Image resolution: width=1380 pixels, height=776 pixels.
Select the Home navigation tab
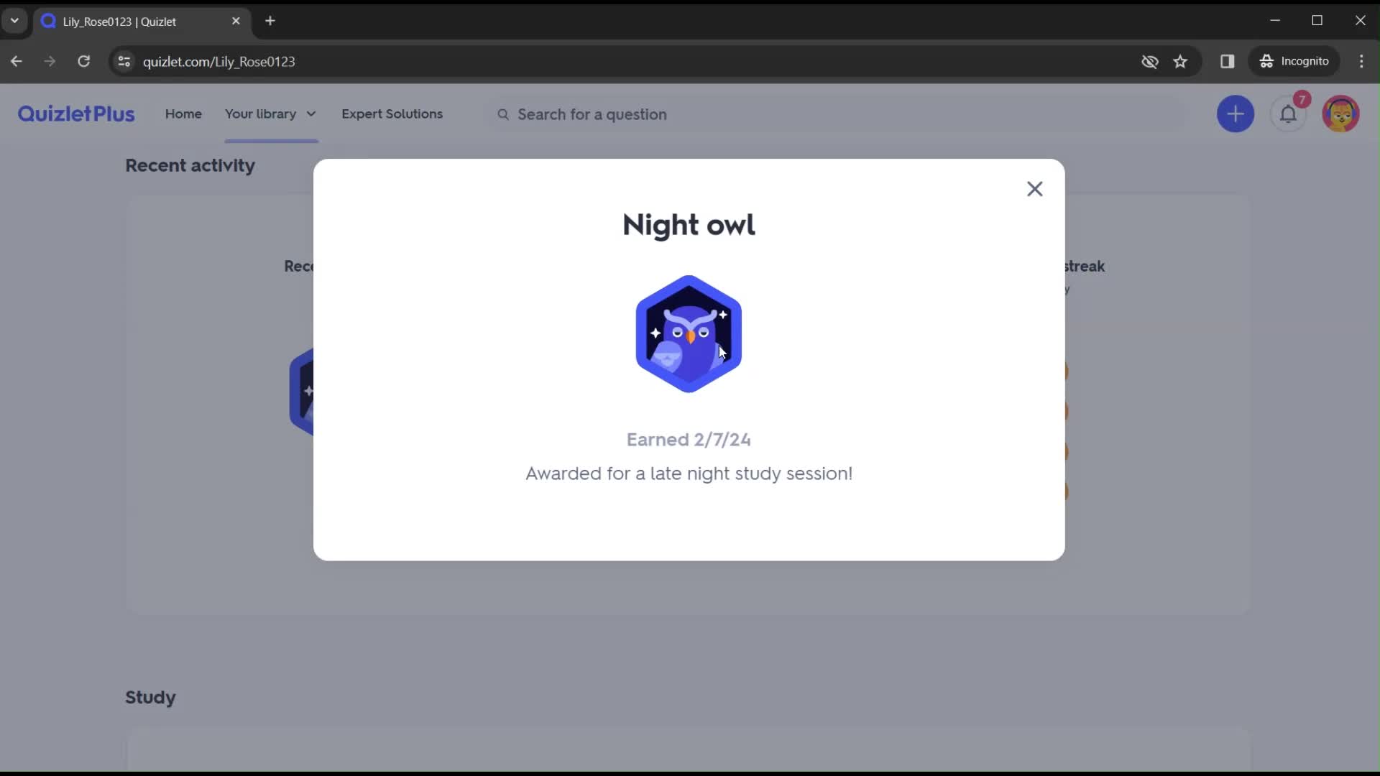[183, 114]
